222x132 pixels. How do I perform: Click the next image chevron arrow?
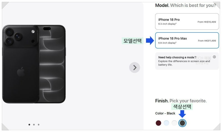coord(135,67)
